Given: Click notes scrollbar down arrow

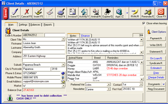Looking at the screenshot, I should 141,52.
